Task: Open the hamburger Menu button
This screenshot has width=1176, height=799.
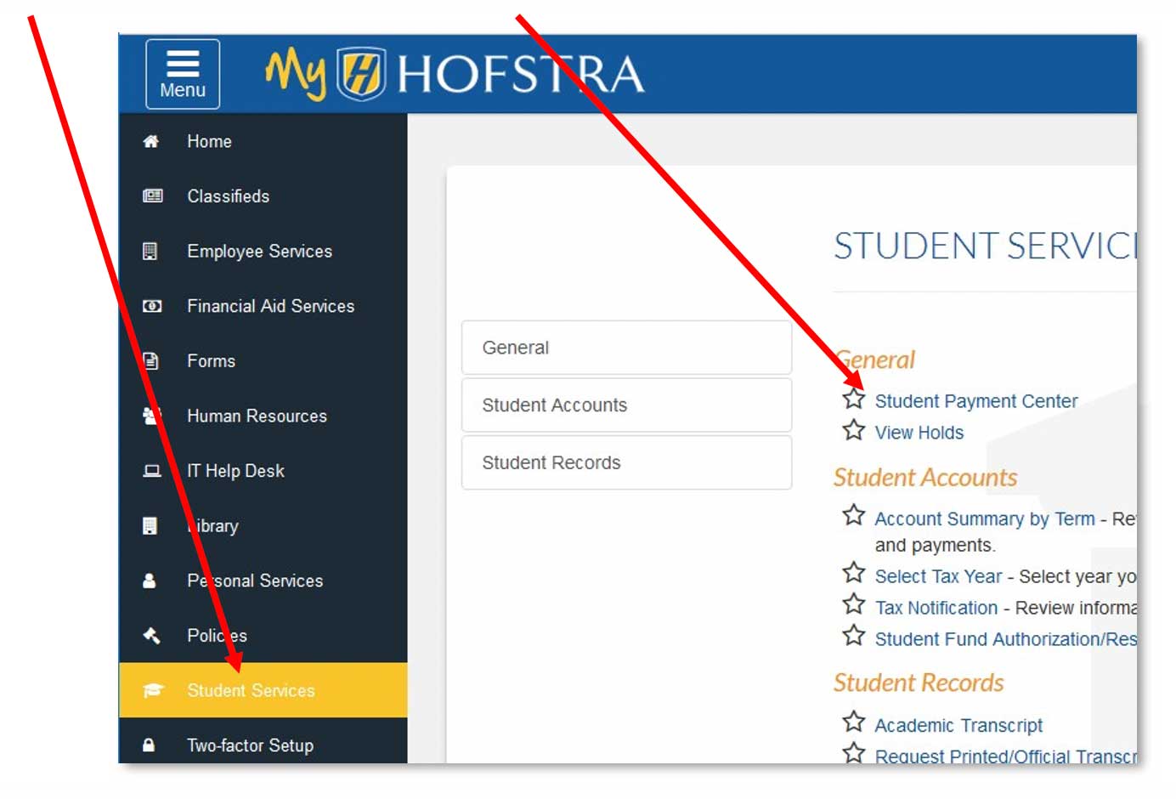Action: [x=182, y=74]
